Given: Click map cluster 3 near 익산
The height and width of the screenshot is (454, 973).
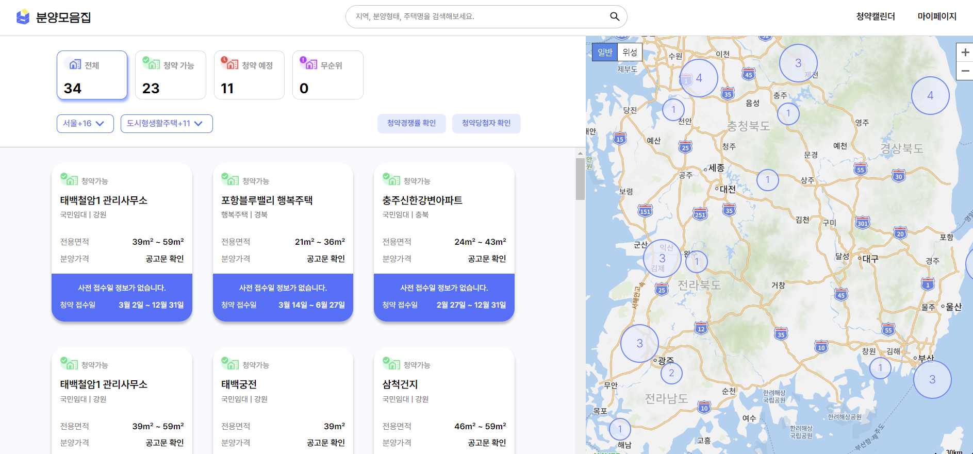Looking at the screenshot, I should (662, 258).
